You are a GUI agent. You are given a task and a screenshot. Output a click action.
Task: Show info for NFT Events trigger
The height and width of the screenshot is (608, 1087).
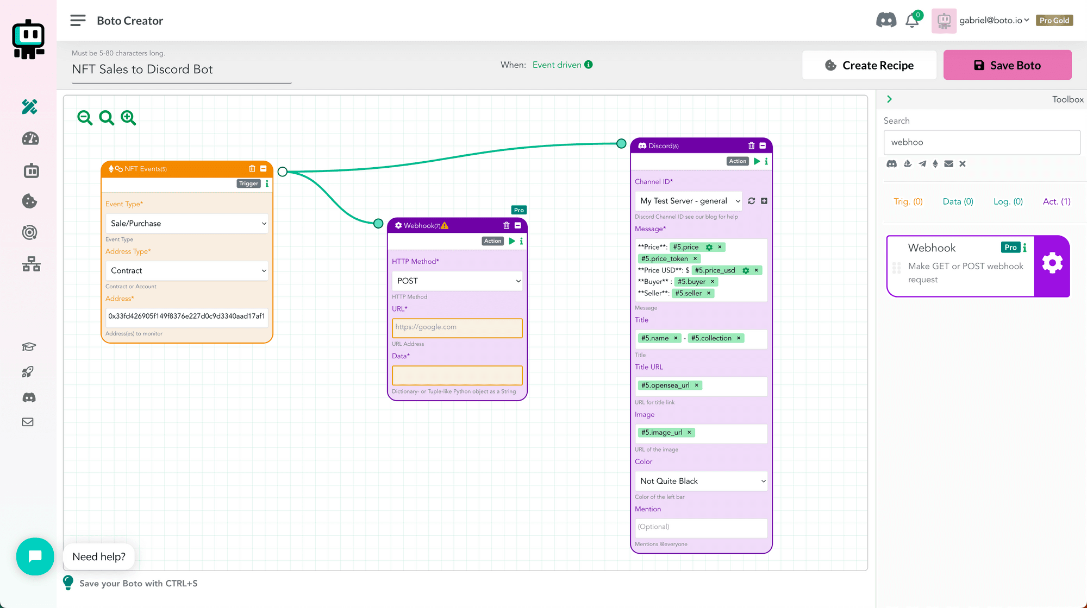[x=267, y=183]
